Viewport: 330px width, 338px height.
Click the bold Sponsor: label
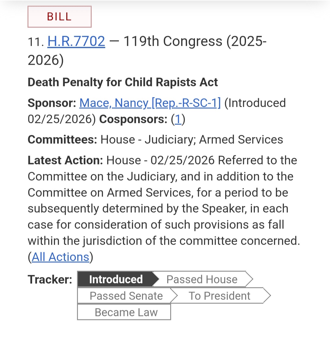click(x=52, y=103)
